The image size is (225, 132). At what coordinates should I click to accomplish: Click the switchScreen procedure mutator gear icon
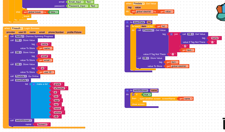click(127, 90)
